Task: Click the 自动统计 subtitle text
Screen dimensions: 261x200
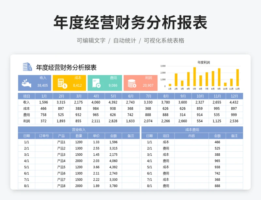Action: point(125,40)
